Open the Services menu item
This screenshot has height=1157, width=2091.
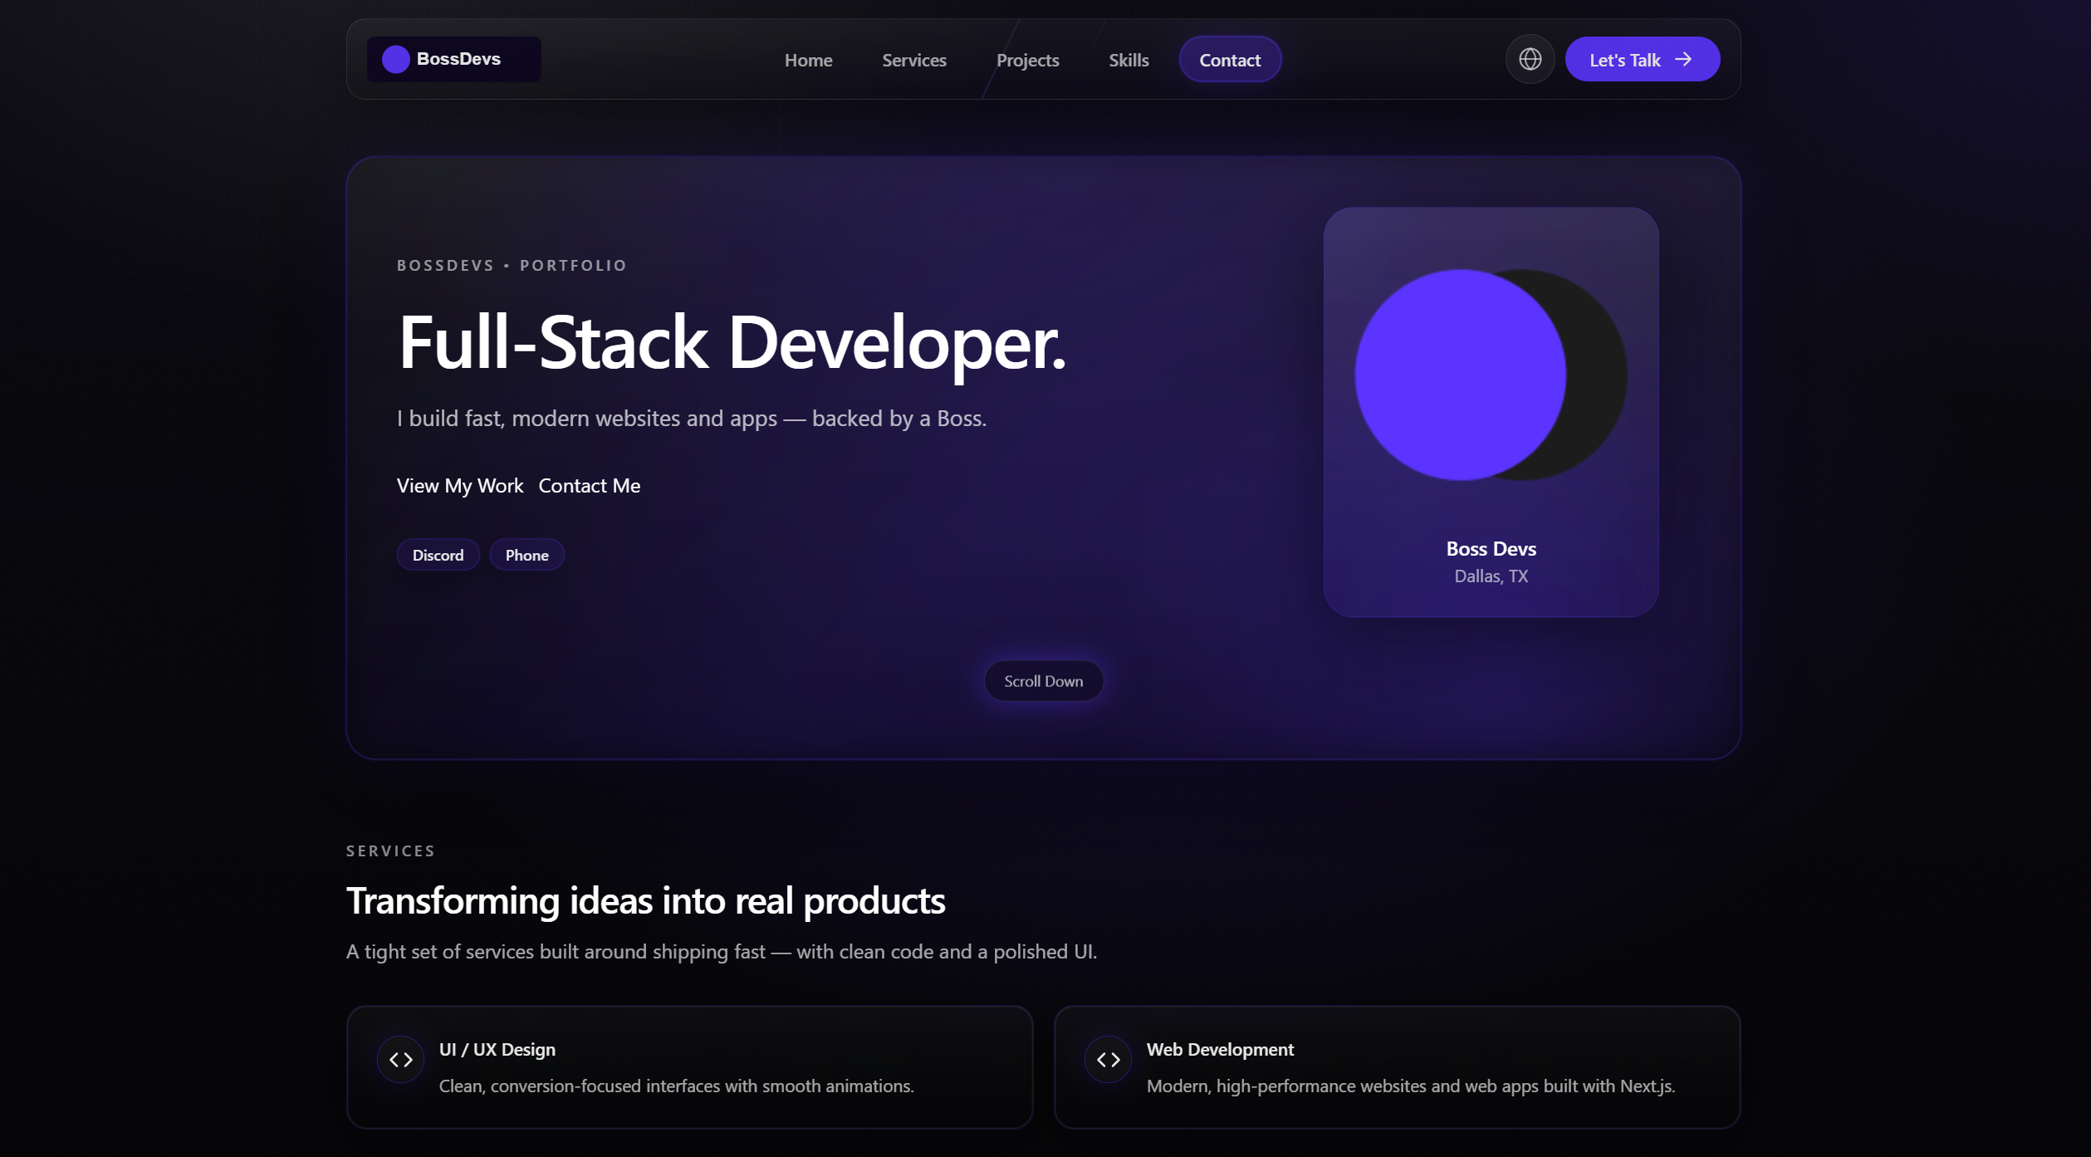click(913, 60)
